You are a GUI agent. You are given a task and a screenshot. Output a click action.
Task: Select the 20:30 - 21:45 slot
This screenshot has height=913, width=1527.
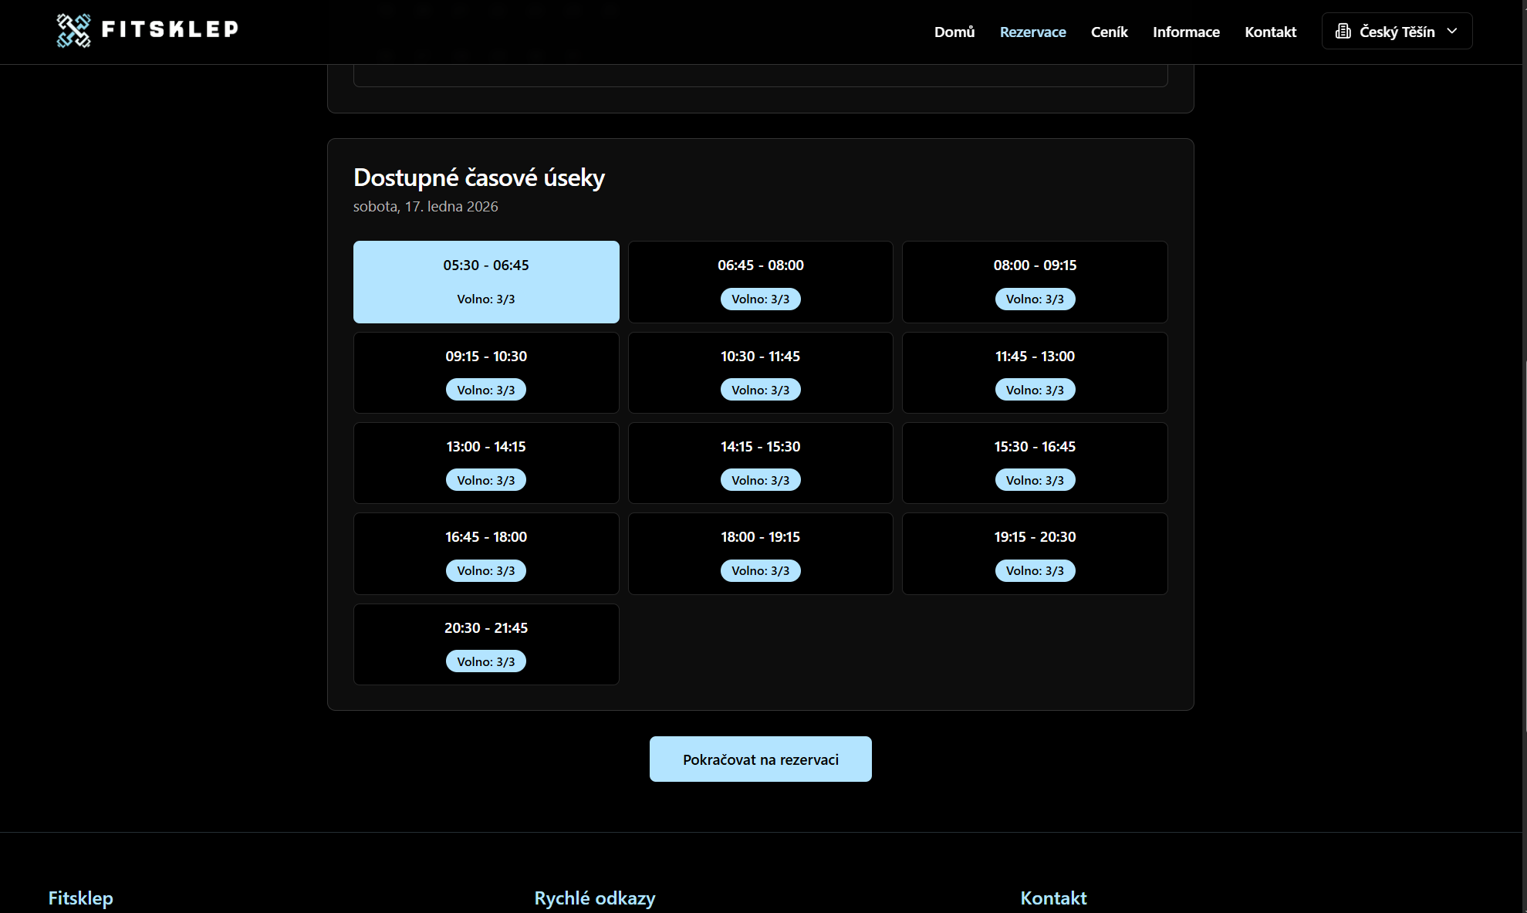tap(486, 644)
